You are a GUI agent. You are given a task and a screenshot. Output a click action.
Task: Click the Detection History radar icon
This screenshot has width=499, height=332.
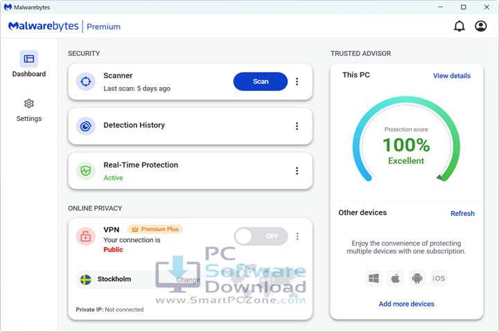(86, 126)
